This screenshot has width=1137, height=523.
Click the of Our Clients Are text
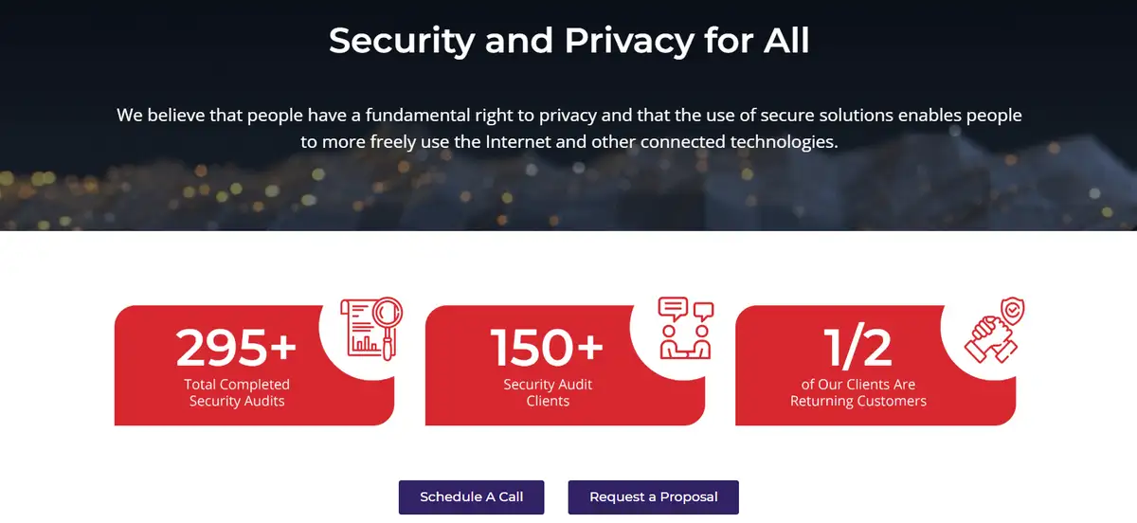(858, 385)
